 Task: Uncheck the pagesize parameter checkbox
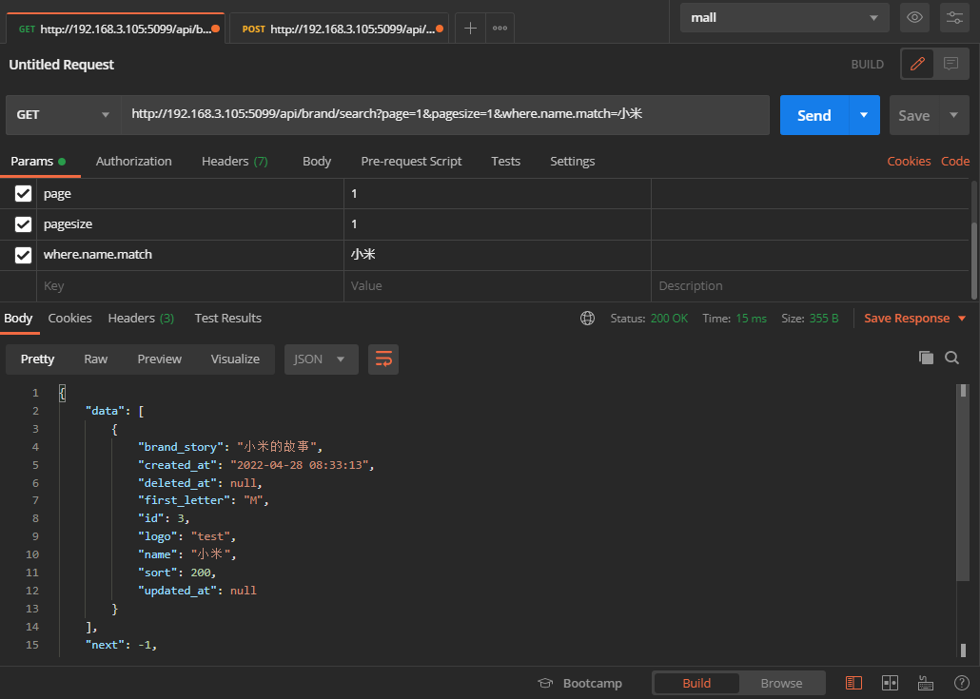[x=24, y=224]
